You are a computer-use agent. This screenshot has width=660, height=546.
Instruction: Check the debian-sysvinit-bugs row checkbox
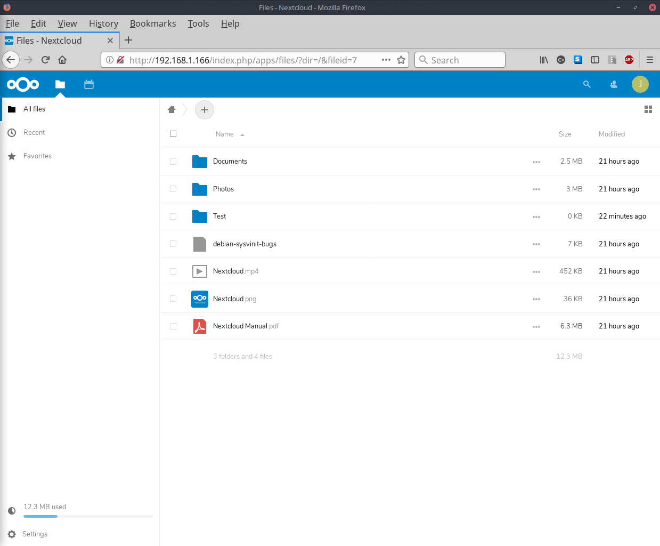173,244
